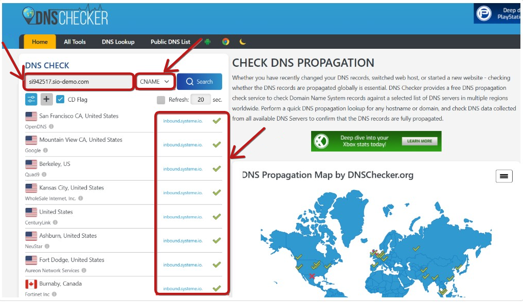Screen dimensions: 523x302
Task: Open the All Tools menu
Action: tap(75, 42)
